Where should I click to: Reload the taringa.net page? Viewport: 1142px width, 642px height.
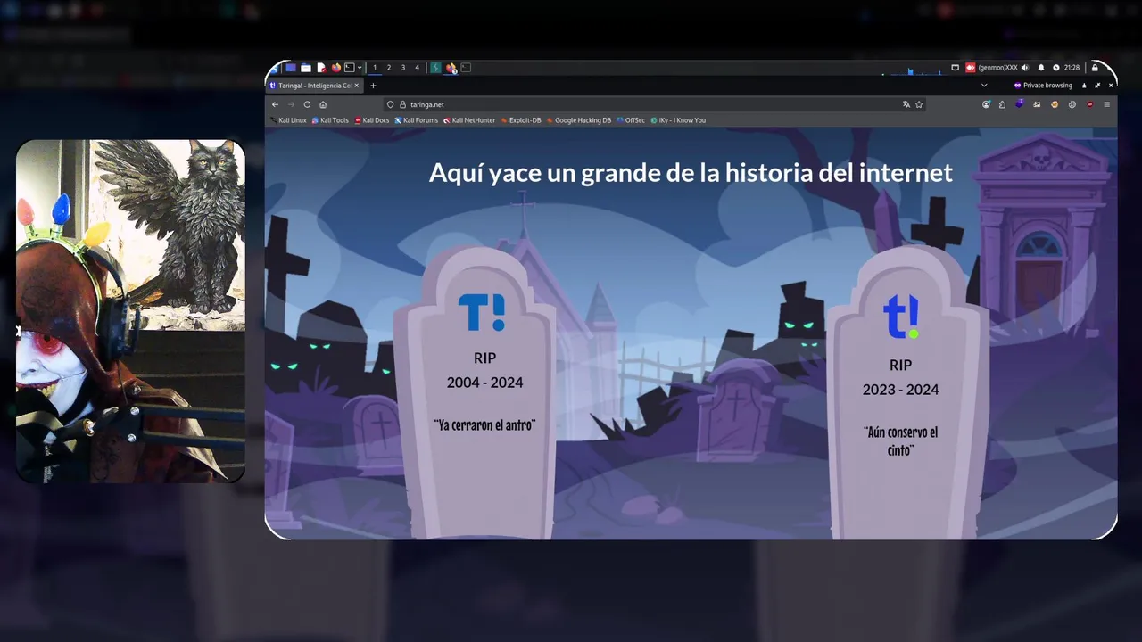[307, 104]
